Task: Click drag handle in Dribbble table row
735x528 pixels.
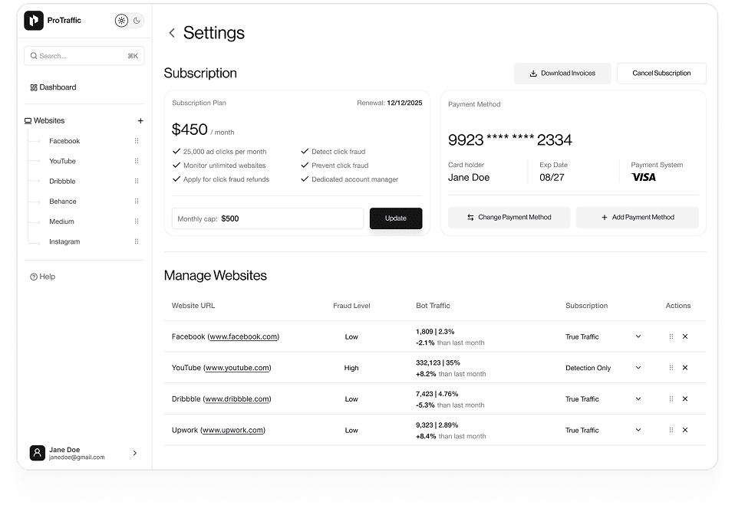Action: pyautogui.click(x=671, y=399)
